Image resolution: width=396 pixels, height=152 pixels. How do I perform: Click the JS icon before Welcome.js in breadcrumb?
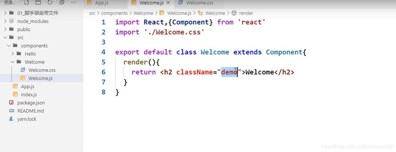coord(162,13)
